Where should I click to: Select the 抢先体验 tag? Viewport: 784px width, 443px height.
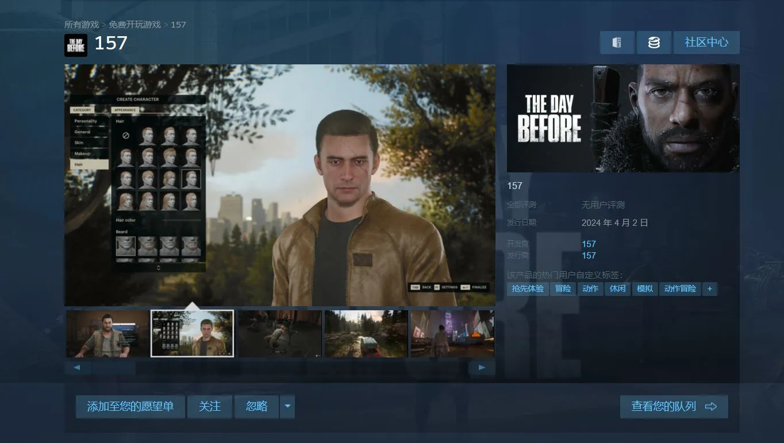pyautogui.click(x=528, y=288)
